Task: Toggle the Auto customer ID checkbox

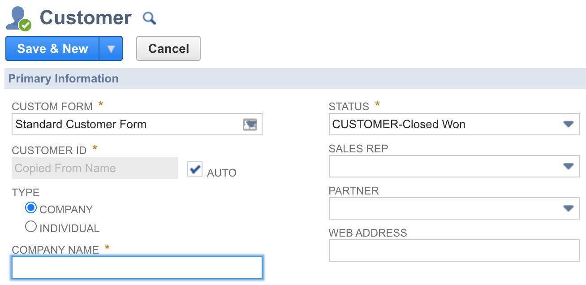Action: (x=195, y=169)
